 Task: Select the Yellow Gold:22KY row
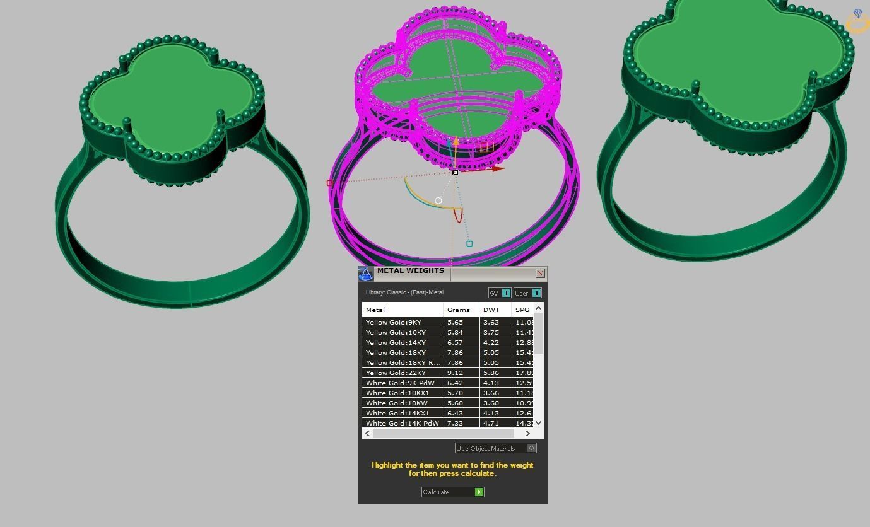tap(448, 373)
